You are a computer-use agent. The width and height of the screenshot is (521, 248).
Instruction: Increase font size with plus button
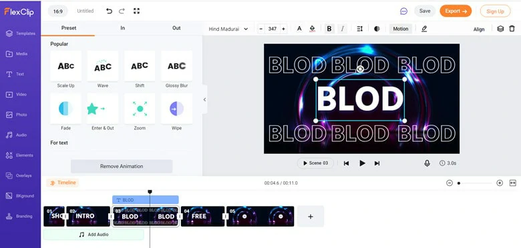[283, 29]
